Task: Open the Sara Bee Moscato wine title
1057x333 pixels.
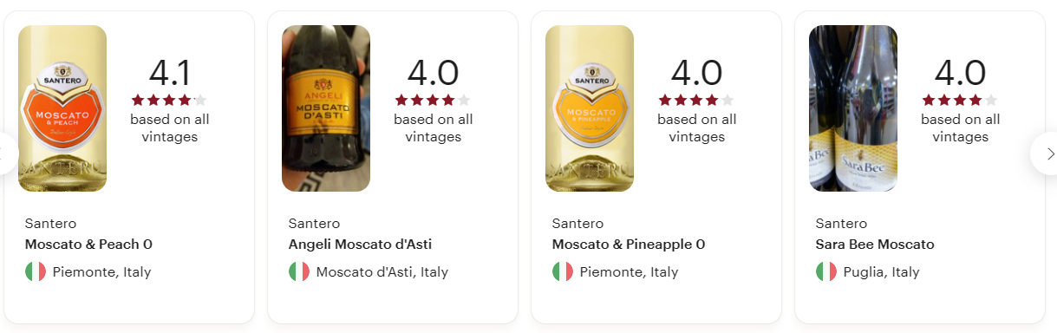Action: (875, 245)
